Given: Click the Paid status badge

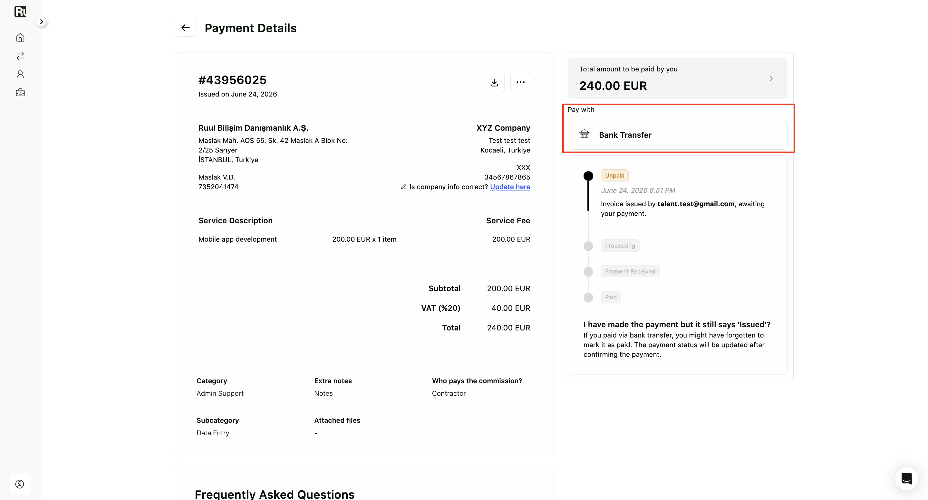Looking at the screenshot, I should pos(611,297).
